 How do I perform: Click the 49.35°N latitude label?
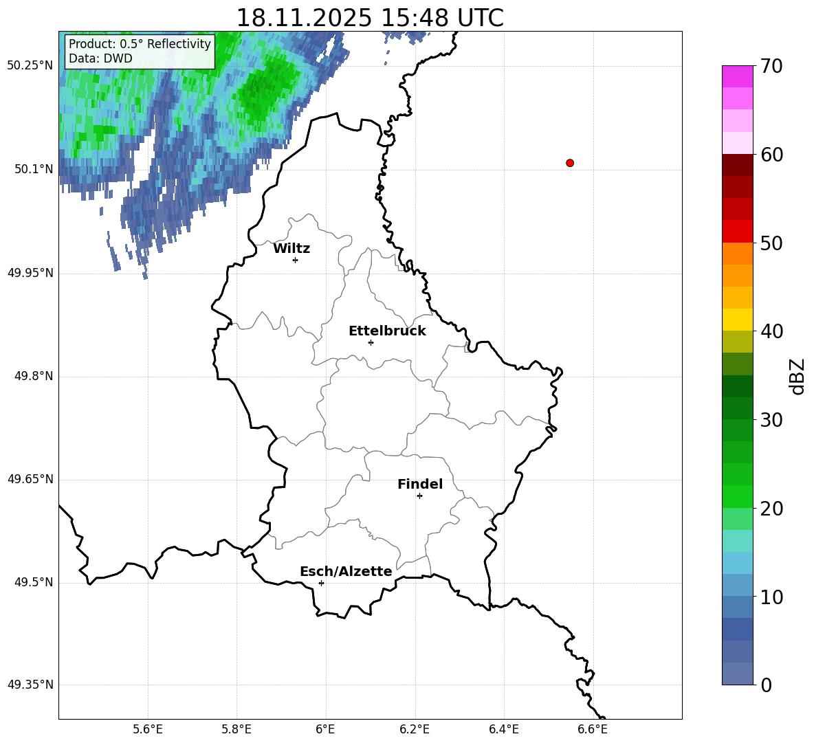pos(30,685)
